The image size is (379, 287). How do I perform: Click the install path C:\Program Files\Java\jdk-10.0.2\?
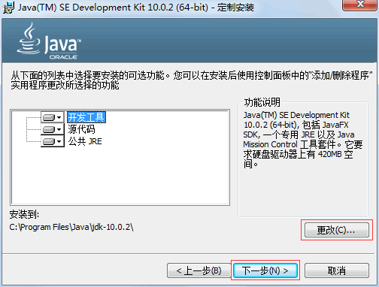pos(71,227)
